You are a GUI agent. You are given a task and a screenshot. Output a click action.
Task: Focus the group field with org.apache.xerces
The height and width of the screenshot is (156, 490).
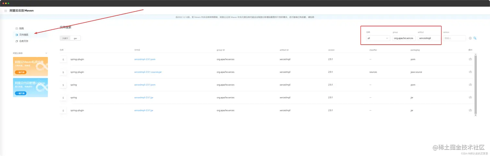[403, 38]
